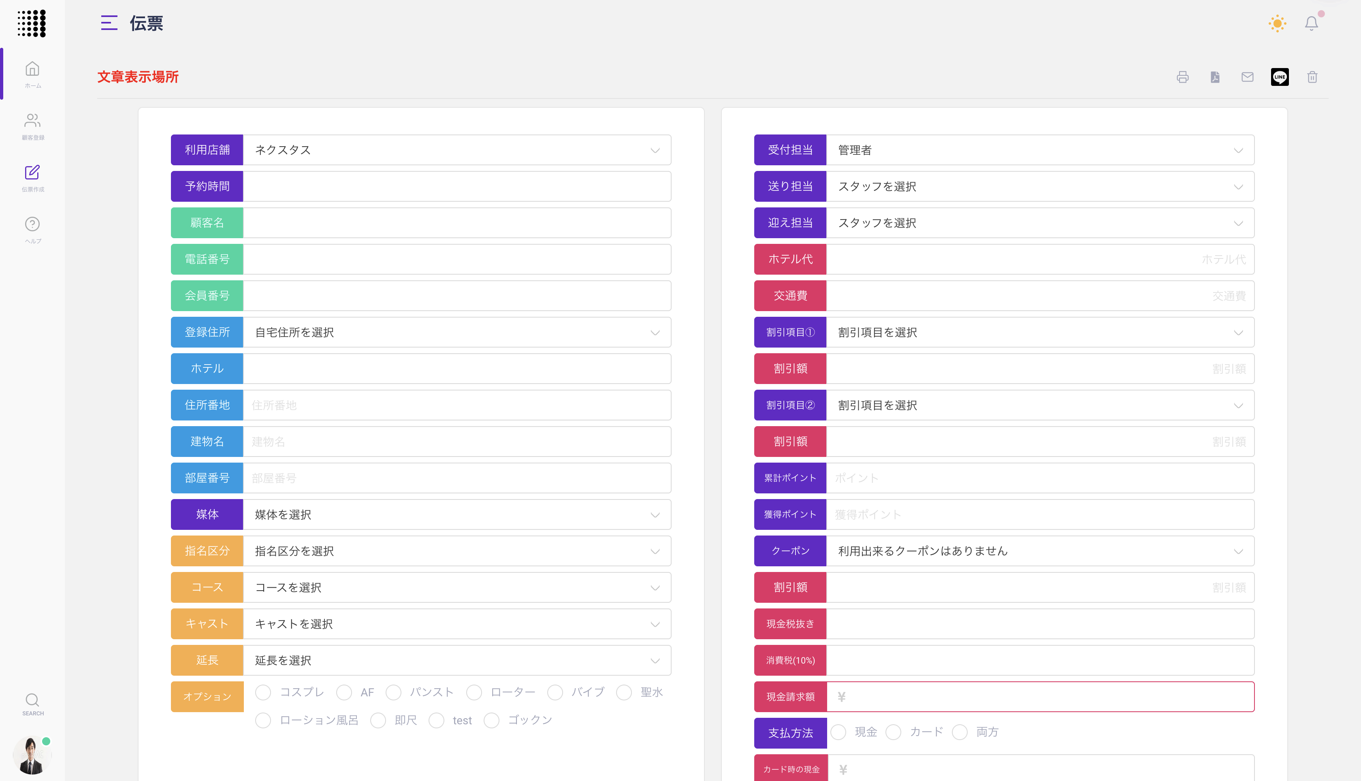Go to ホーム in sidebar
The width and height of the screenshot is (1361, 781).
click(33, 75)
